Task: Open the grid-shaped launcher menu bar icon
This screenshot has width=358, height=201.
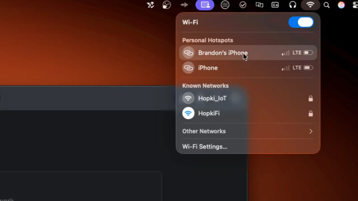Action: (225, 5)
